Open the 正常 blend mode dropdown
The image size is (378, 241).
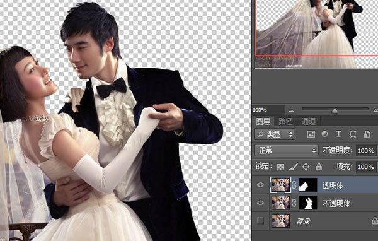click(286, 150)
